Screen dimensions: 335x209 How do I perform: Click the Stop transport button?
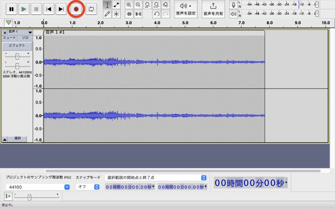[x=36, y=9]
